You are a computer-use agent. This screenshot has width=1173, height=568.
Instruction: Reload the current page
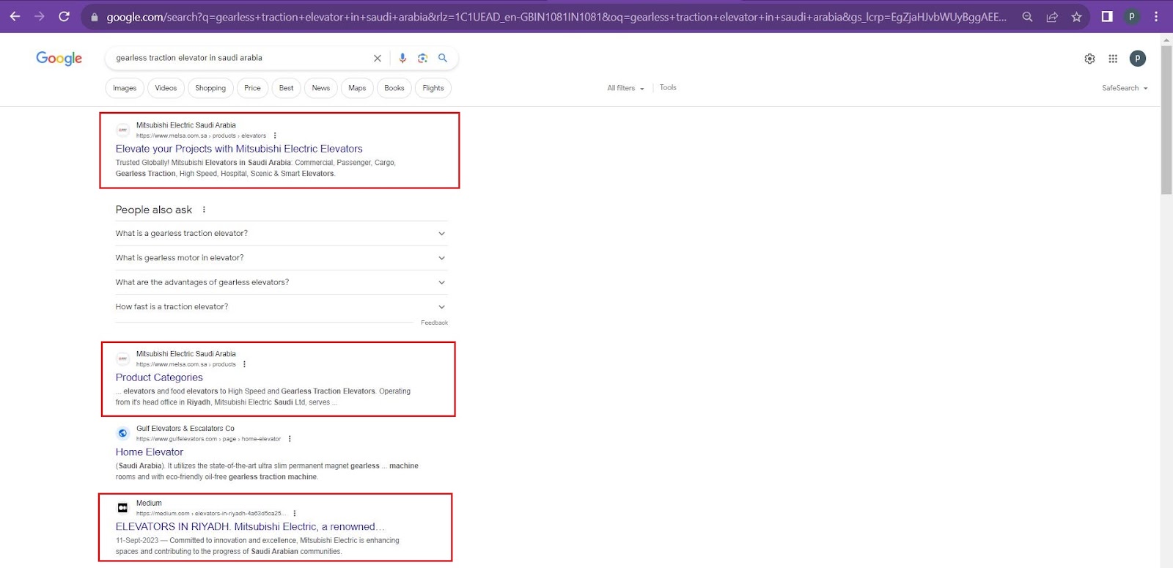[x=64, y=16]
